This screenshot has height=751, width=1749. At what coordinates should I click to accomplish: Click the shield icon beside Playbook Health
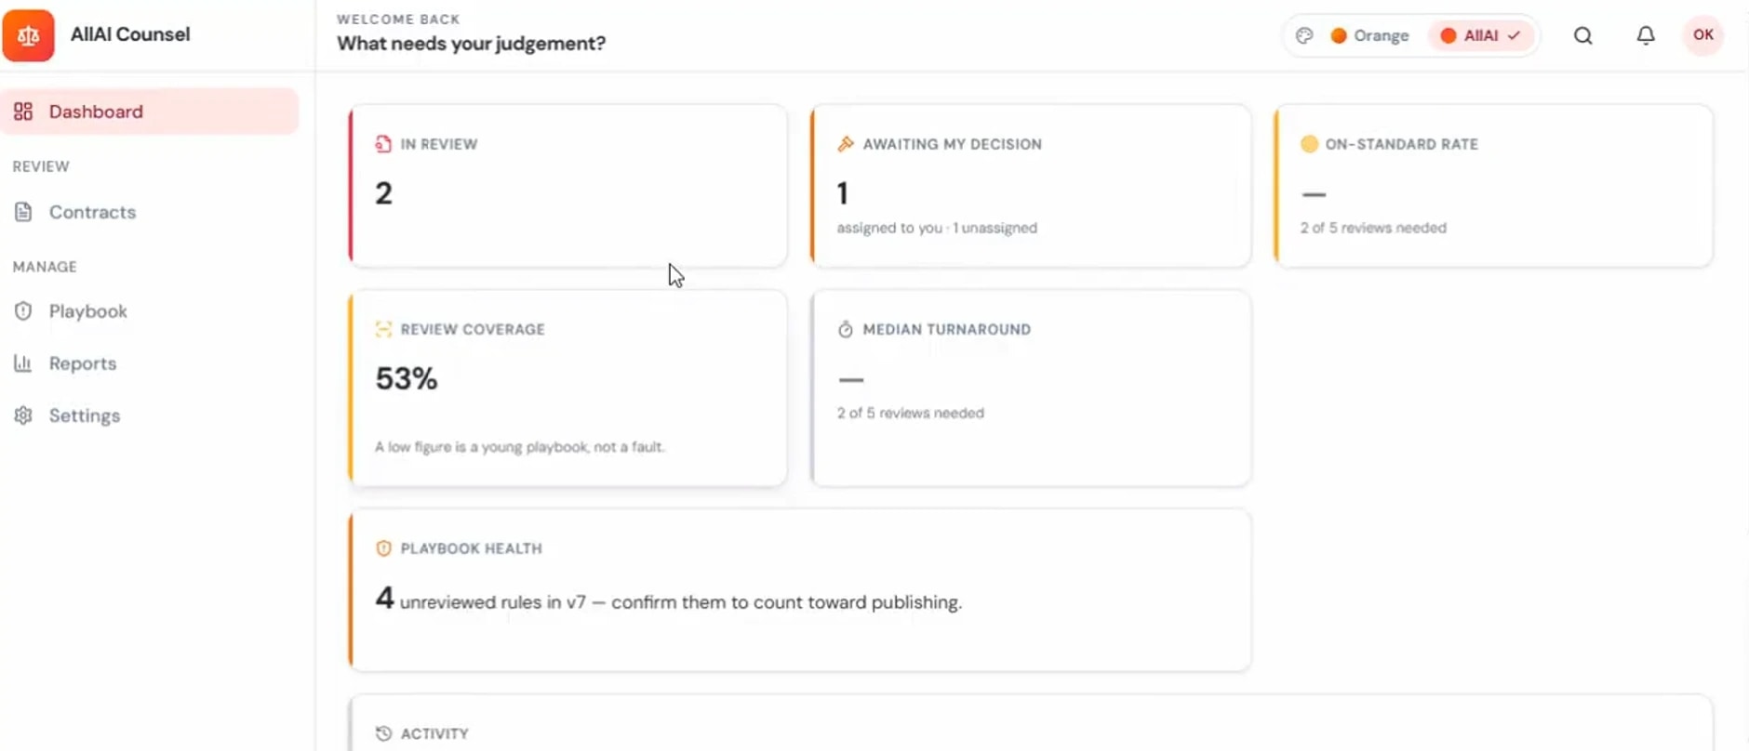pyautogui.click(x=383, y=548)
